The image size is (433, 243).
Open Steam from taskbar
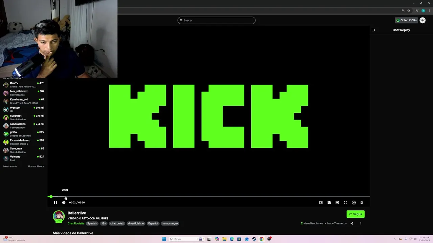point(254,239)
